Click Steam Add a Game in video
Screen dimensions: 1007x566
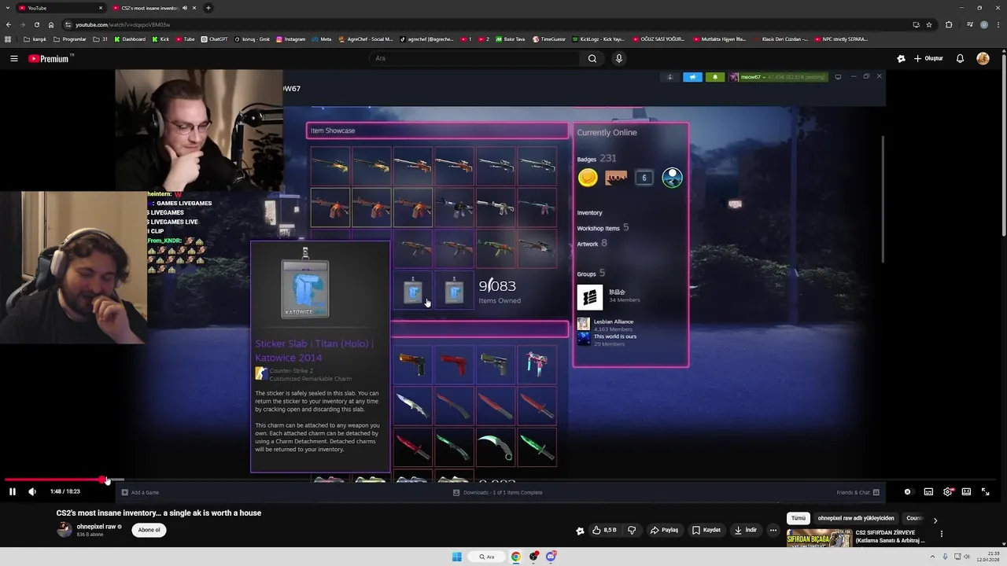pos(140,492)
